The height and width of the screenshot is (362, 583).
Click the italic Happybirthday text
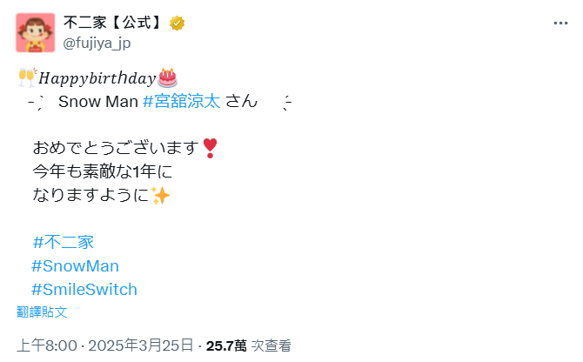pos(97,78)
